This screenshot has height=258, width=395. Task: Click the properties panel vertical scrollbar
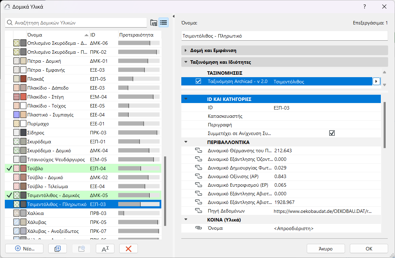384,125
